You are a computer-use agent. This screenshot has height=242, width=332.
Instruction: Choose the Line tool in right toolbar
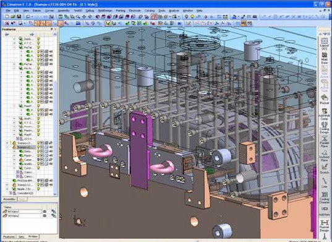(x=324, y=183)
